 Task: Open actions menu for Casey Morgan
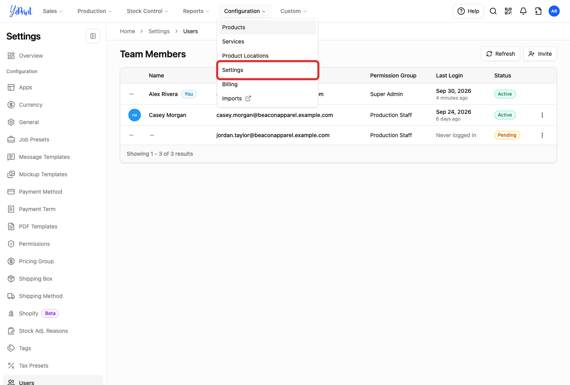click(x=542, y=115)
